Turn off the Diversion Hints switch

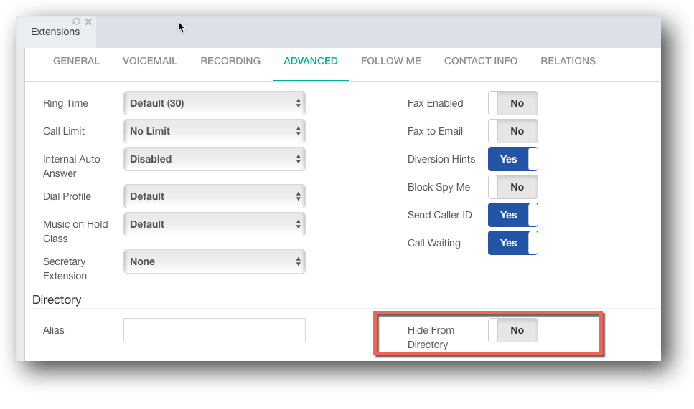[513, 159]
